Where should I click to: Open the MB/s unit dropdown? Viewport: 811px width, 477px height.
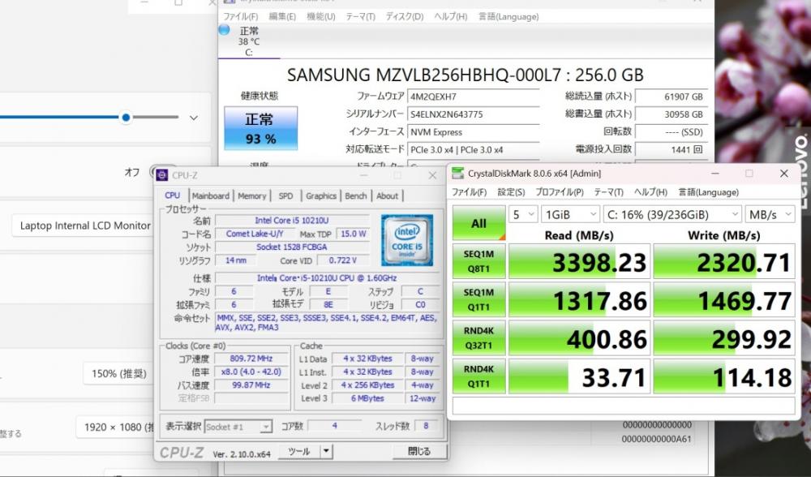pyautogui.click(x=770, y=214)
